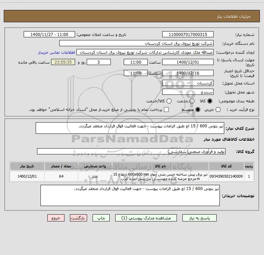Open مشاهده مدارک پیوستی (1) button
Viewport: 264px width, 255px height.
point(146,218)
